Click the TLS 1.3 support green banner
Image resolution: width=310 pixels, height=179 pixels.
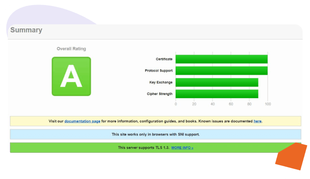pyautogui.click(x=155, y=148)
